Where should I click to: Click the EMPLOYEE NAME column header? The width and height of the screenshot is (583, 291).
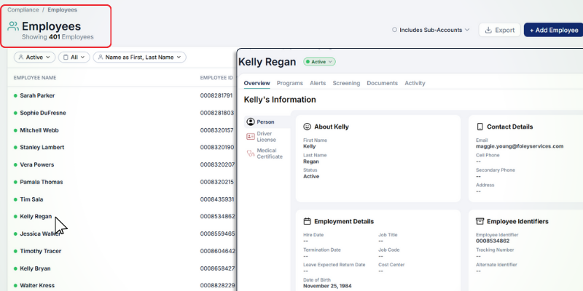pyautogui.click(x=35, y=78)
